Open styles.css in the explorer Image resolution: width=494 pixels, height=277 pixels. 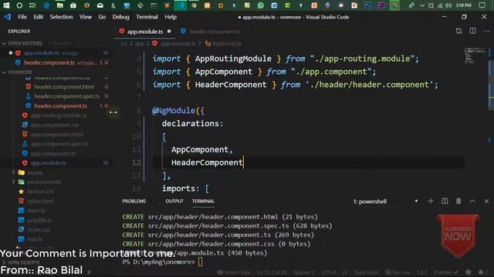point(38,229)
